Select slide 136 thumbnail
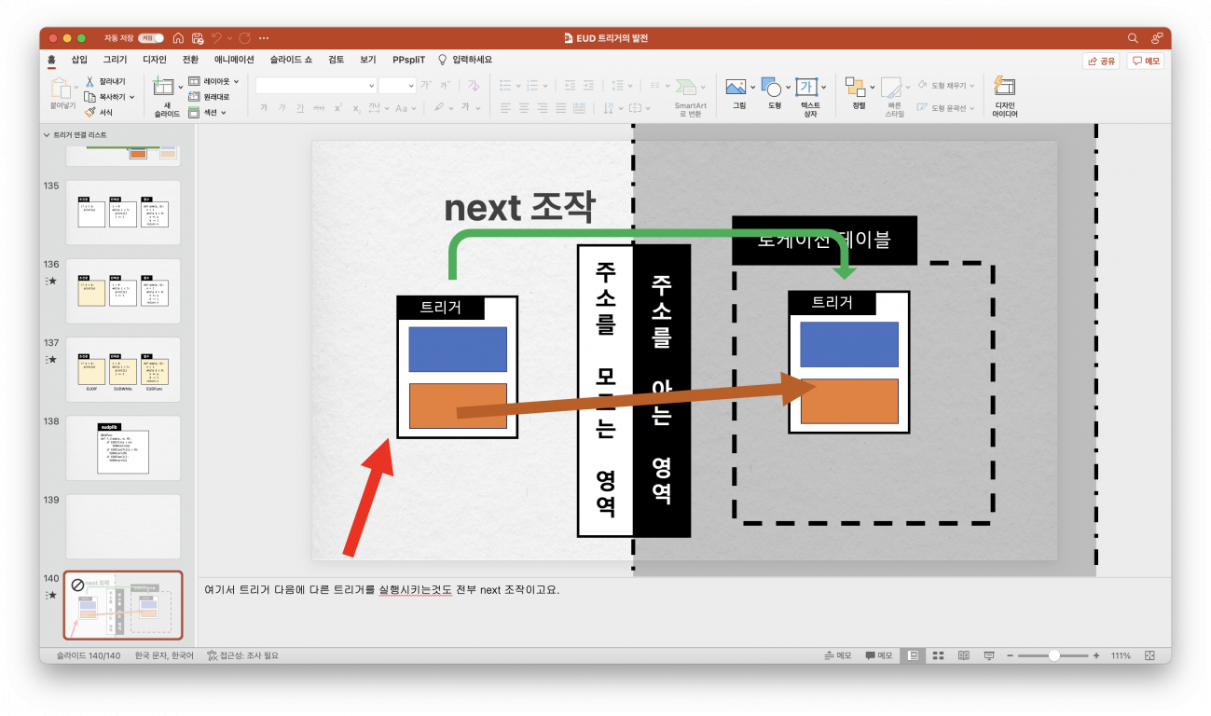The image size is (1211, 716). [x=123, y=290]
